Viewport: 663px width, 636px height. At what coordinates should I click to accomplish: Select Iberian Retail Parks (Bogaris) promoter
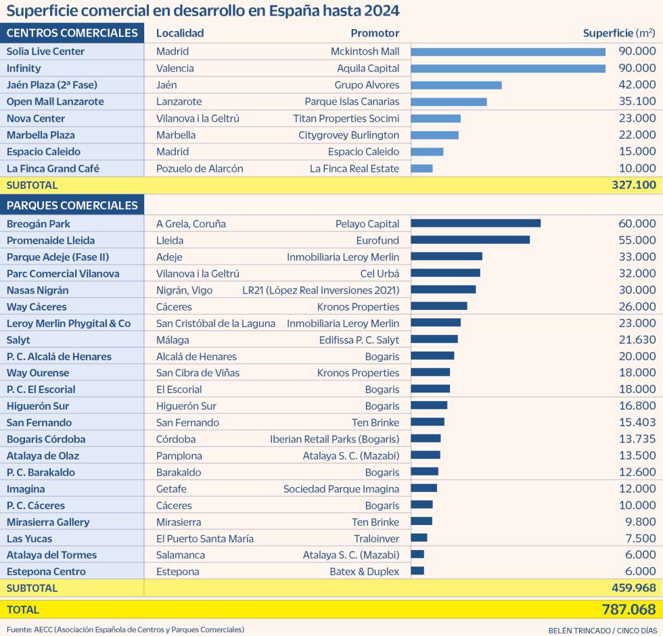pyautogui.click(x=335, y=439)
